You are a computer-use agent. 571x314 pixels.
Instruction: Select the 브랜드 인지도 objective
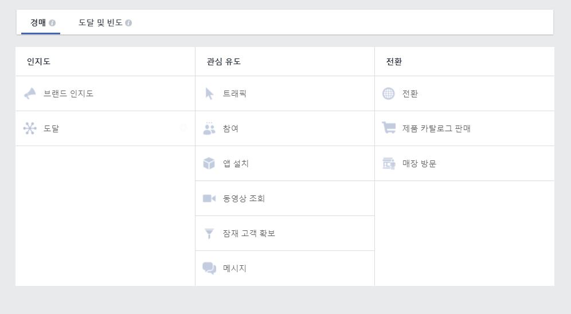pyautogui.click(x=105, y=93)
